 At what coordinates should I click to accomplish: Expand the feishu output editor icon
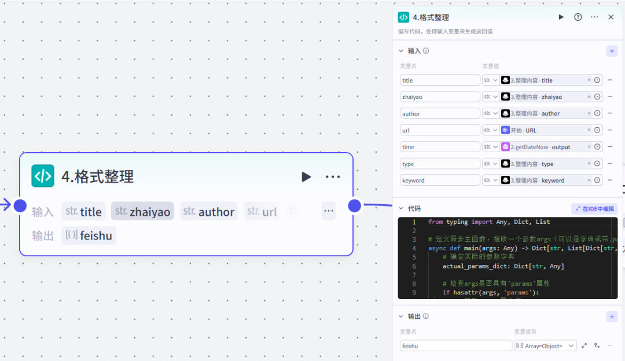coord(584,345)
